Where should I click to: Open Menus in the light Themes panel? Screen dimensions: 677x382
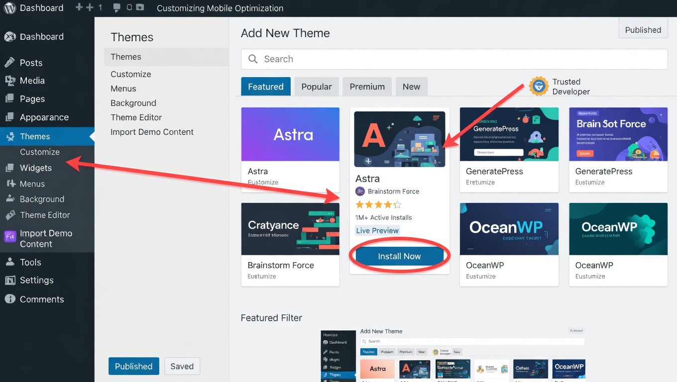(x=123, y=89)
